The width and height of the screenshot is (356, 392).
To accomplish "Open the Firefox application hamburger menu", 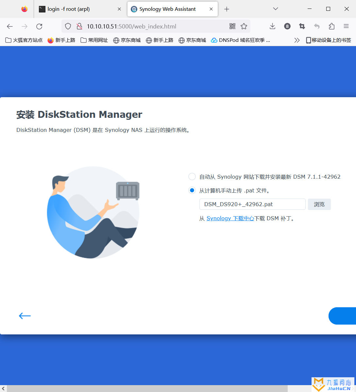I will (346, 26).
